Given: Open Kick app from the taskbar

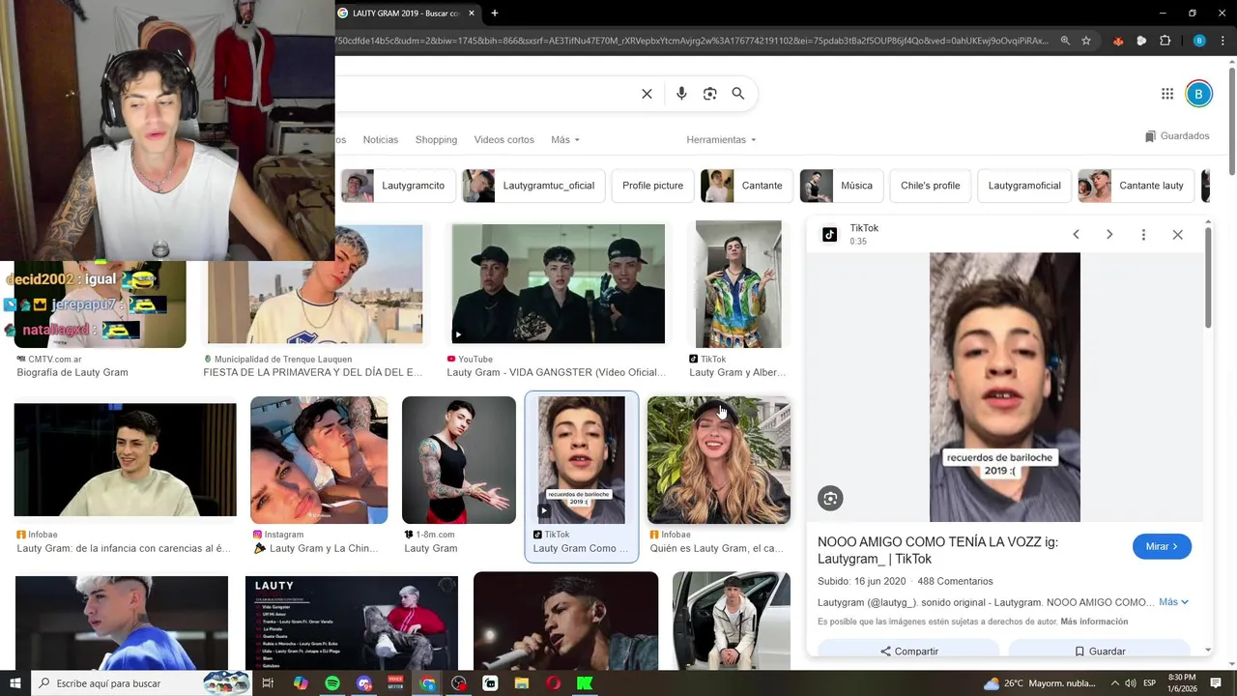Looking at the screenshot, I should point(585,683).
